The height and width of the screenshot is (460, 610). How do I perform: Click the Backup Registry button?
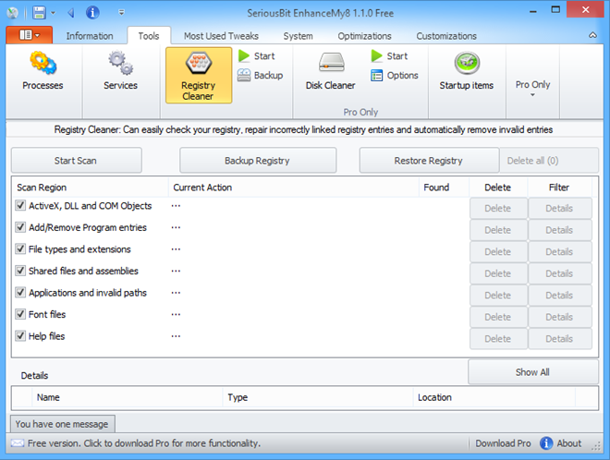[x=258, y=160]
